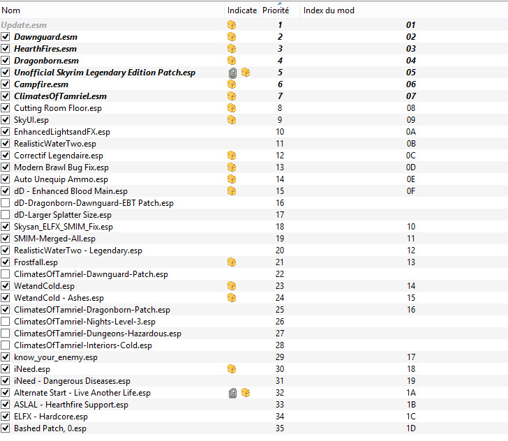Uncheck the SkyUI.esp plugin
This screenshot has height=441, width=508.
[x=5, y=120]
